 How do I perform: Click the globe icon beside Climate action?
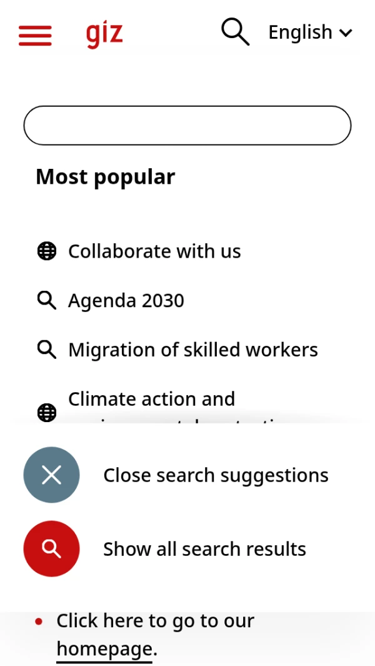tap(47, 413)
